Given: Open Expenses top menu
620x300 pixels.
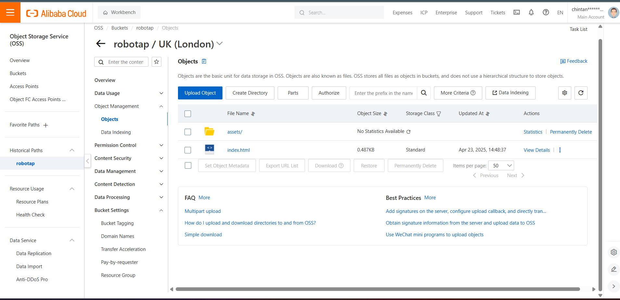Looking at the screenshot, I should pyautogui.click(x=402, y=13).
